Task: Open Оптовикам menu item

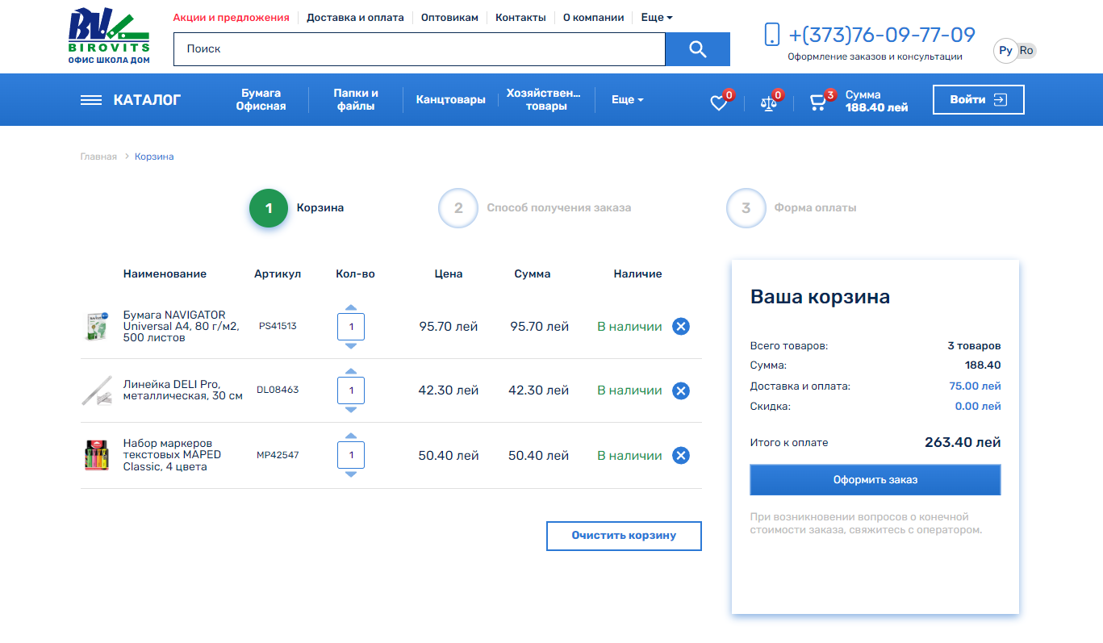Action: [449, 17]
